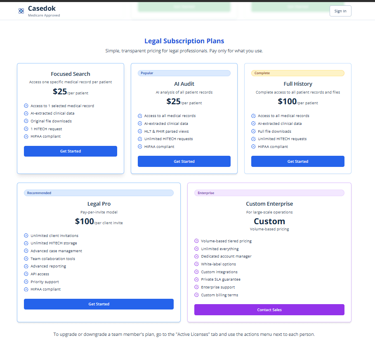This screenshot has width=375, height=354.
Task: Click the 'Legal Subscription Plans' heading
Action: click(x=184, y=41)
